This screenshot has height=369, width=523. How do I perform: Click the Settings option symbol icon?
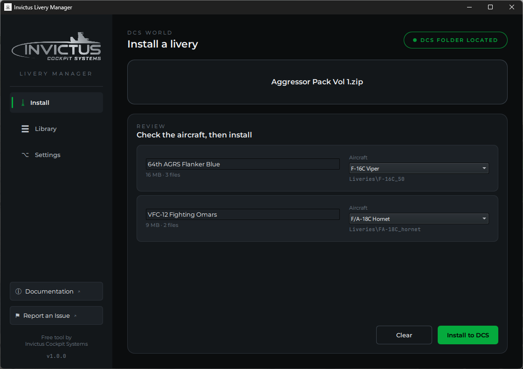(x=25, y=155)
